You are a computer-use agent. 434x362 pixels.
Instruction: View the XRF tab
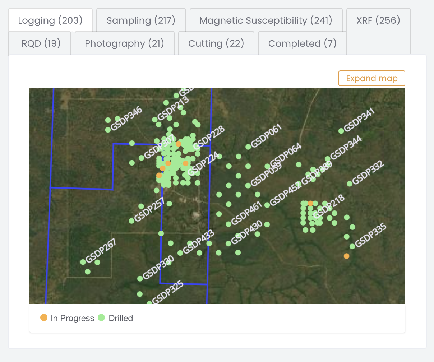tap(378, 20)
